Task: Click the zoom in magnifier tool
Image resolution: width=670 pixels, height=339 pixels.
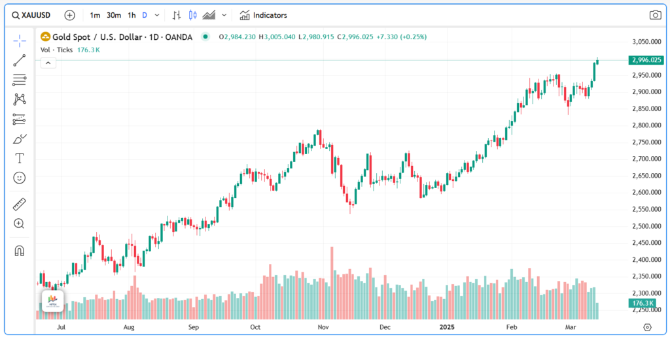Action: click(x=20, y=224)
